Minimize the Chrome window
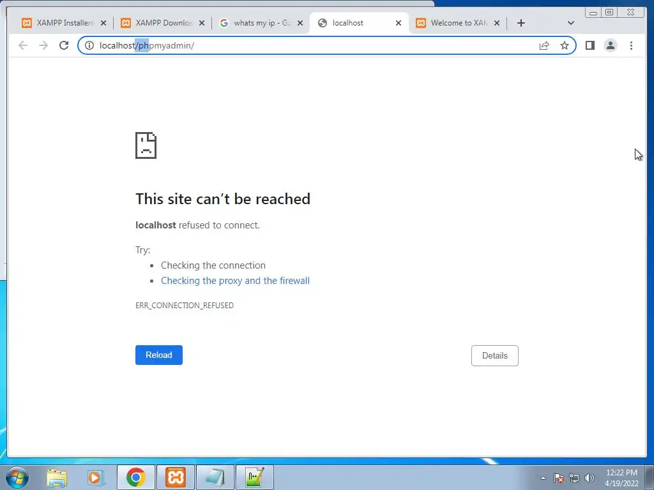654x490 pixels. tap(593, 13)
